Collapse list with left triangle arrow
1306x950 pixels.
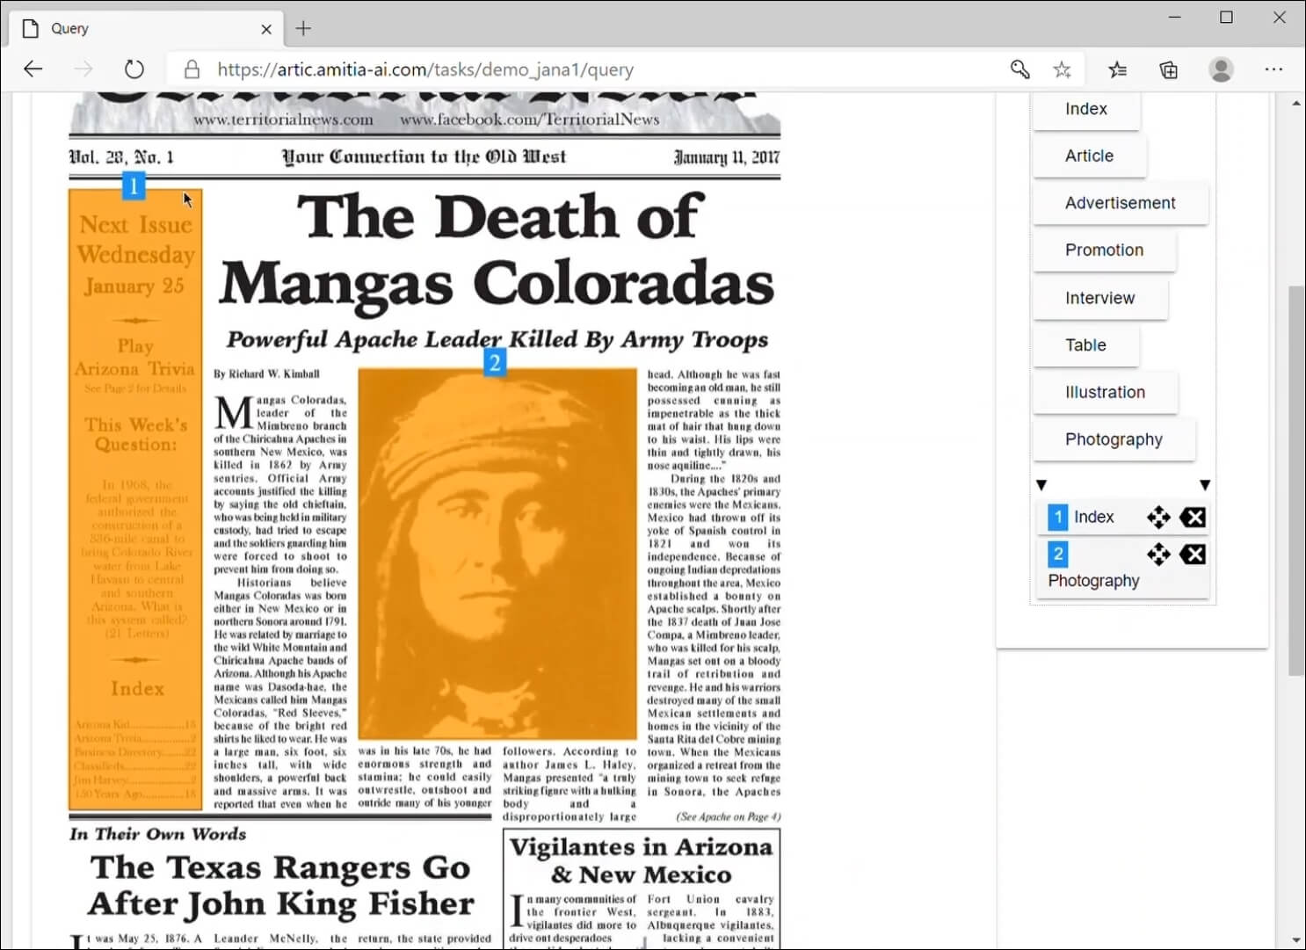coord(1041,485)
